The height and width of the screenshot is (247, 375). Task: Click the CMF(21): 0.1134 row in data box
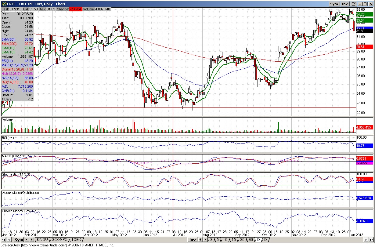click(17, 91)
